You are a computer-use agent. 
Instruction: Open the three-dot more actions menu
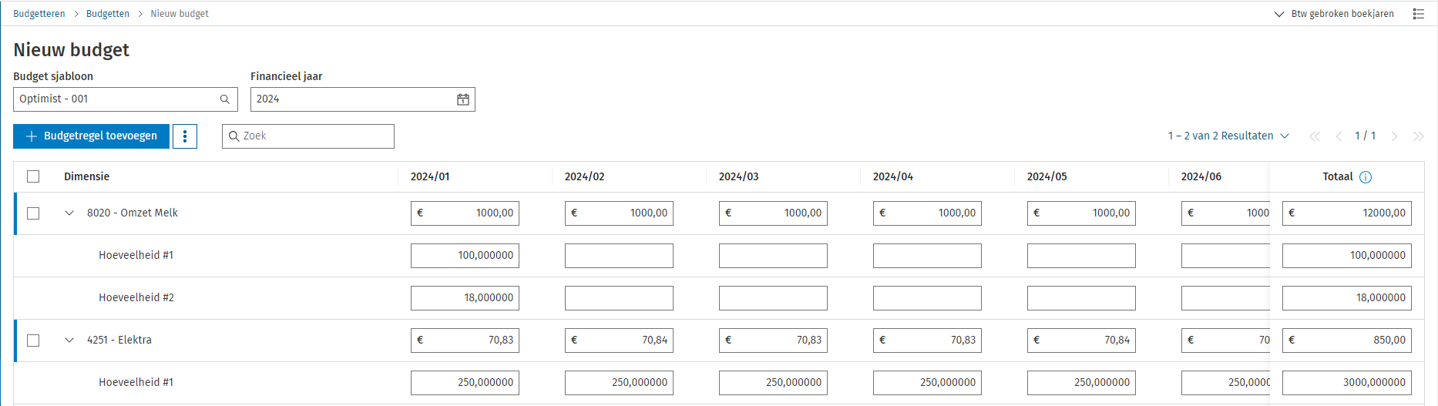coord(185,136)
